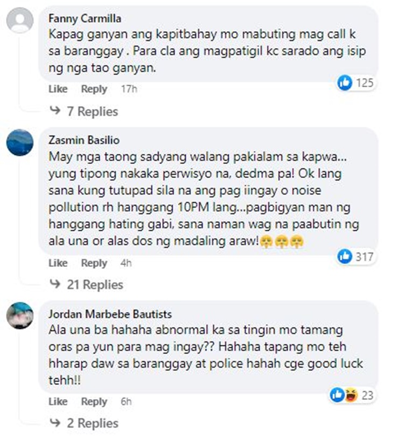404x439 pixels.
Task: Open Zasmin Basilio's blue profile picture
Action: click(20, 142)
